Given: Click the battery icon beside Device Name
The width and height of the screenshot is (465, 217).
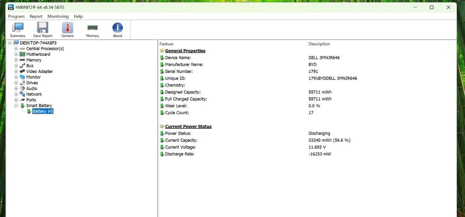Looking at the screenshot, I should pyautogui.click(x=162, y=58).
